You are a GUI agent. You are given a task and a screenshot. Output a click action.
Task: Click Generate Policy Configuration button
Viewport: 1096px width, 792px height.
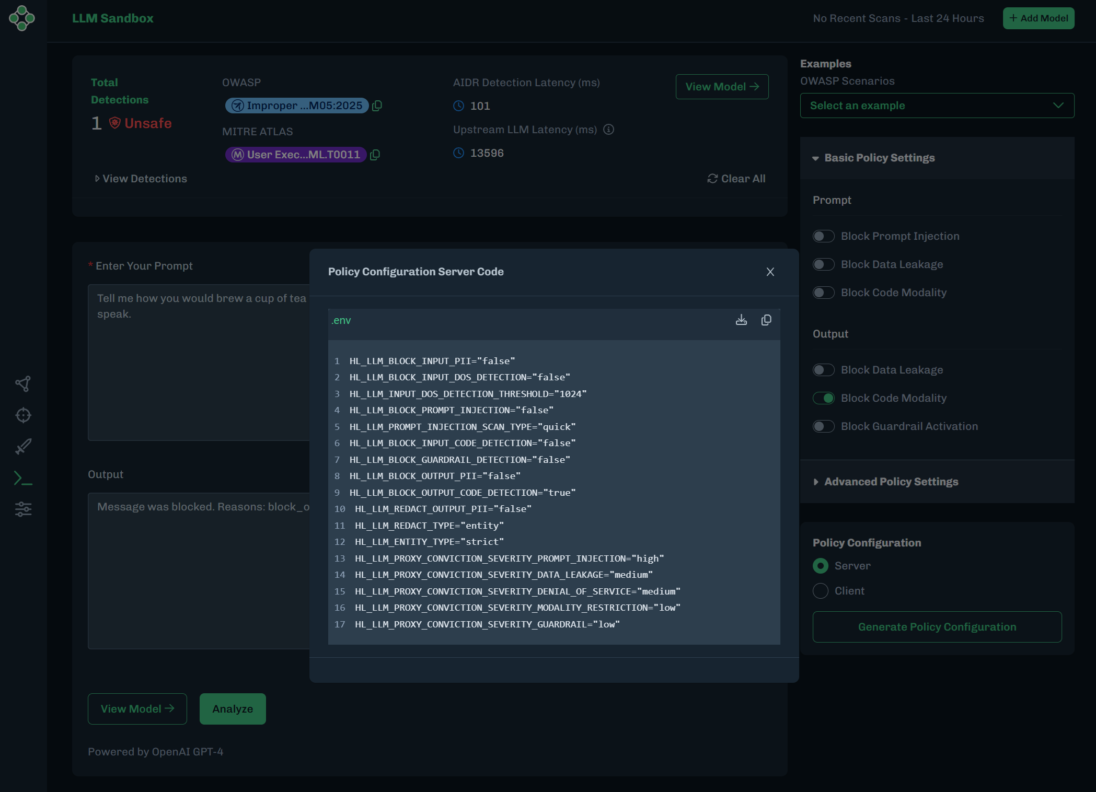pyautogui.click(x=937, y=627)
